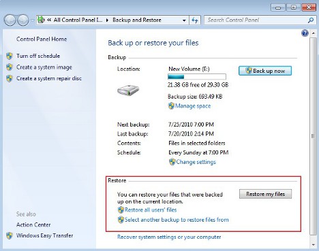
Task: Open Recover system settings or your computer link
Action: coord(169,237)
